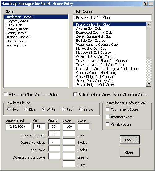
Task: Focus the Date Played field
Action: 18,126
